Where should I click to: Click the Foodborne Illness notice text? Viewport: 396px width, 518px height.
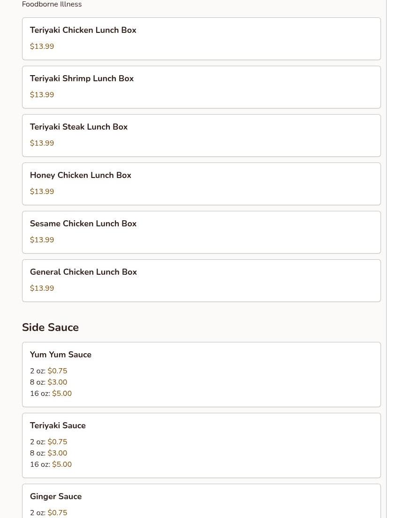tap(52, 4)
